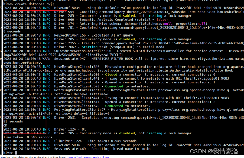Select the 'SQLStdHiveAccessController:96' log line
Image resolution: width=244 pixels, height=158 pixels.
click(123, 51)
